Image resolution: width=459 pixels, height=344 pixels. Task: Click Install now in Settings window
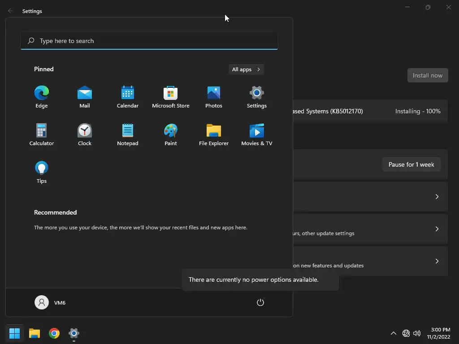[427, 75]
